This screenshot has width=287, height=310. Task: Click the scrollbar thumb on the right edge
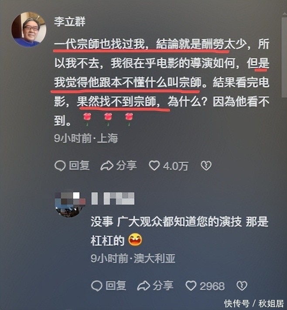[284, 57]
